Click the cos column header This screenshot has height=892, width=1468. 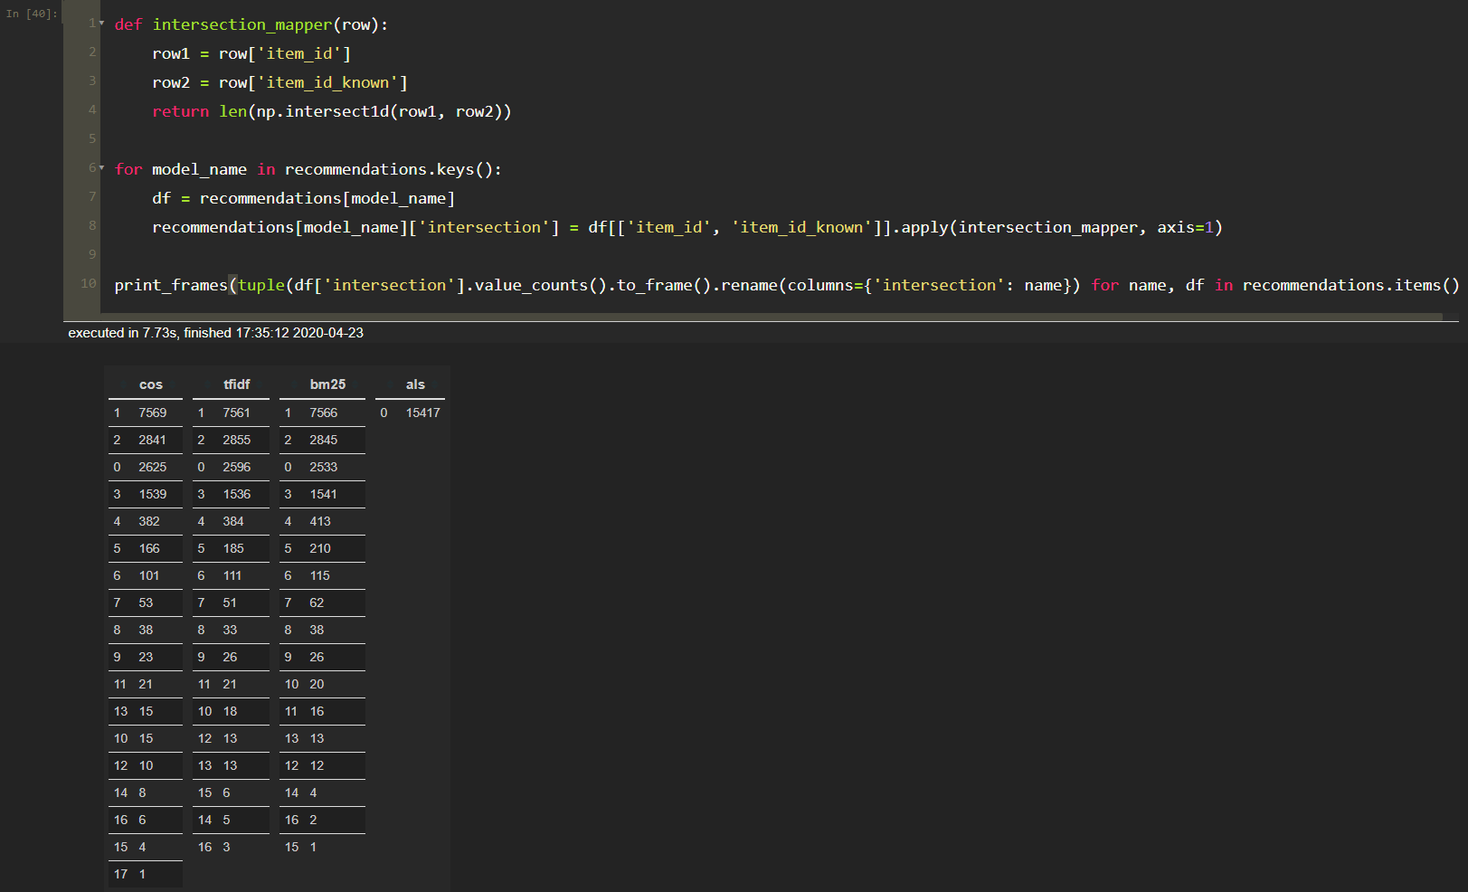[151, 384]
